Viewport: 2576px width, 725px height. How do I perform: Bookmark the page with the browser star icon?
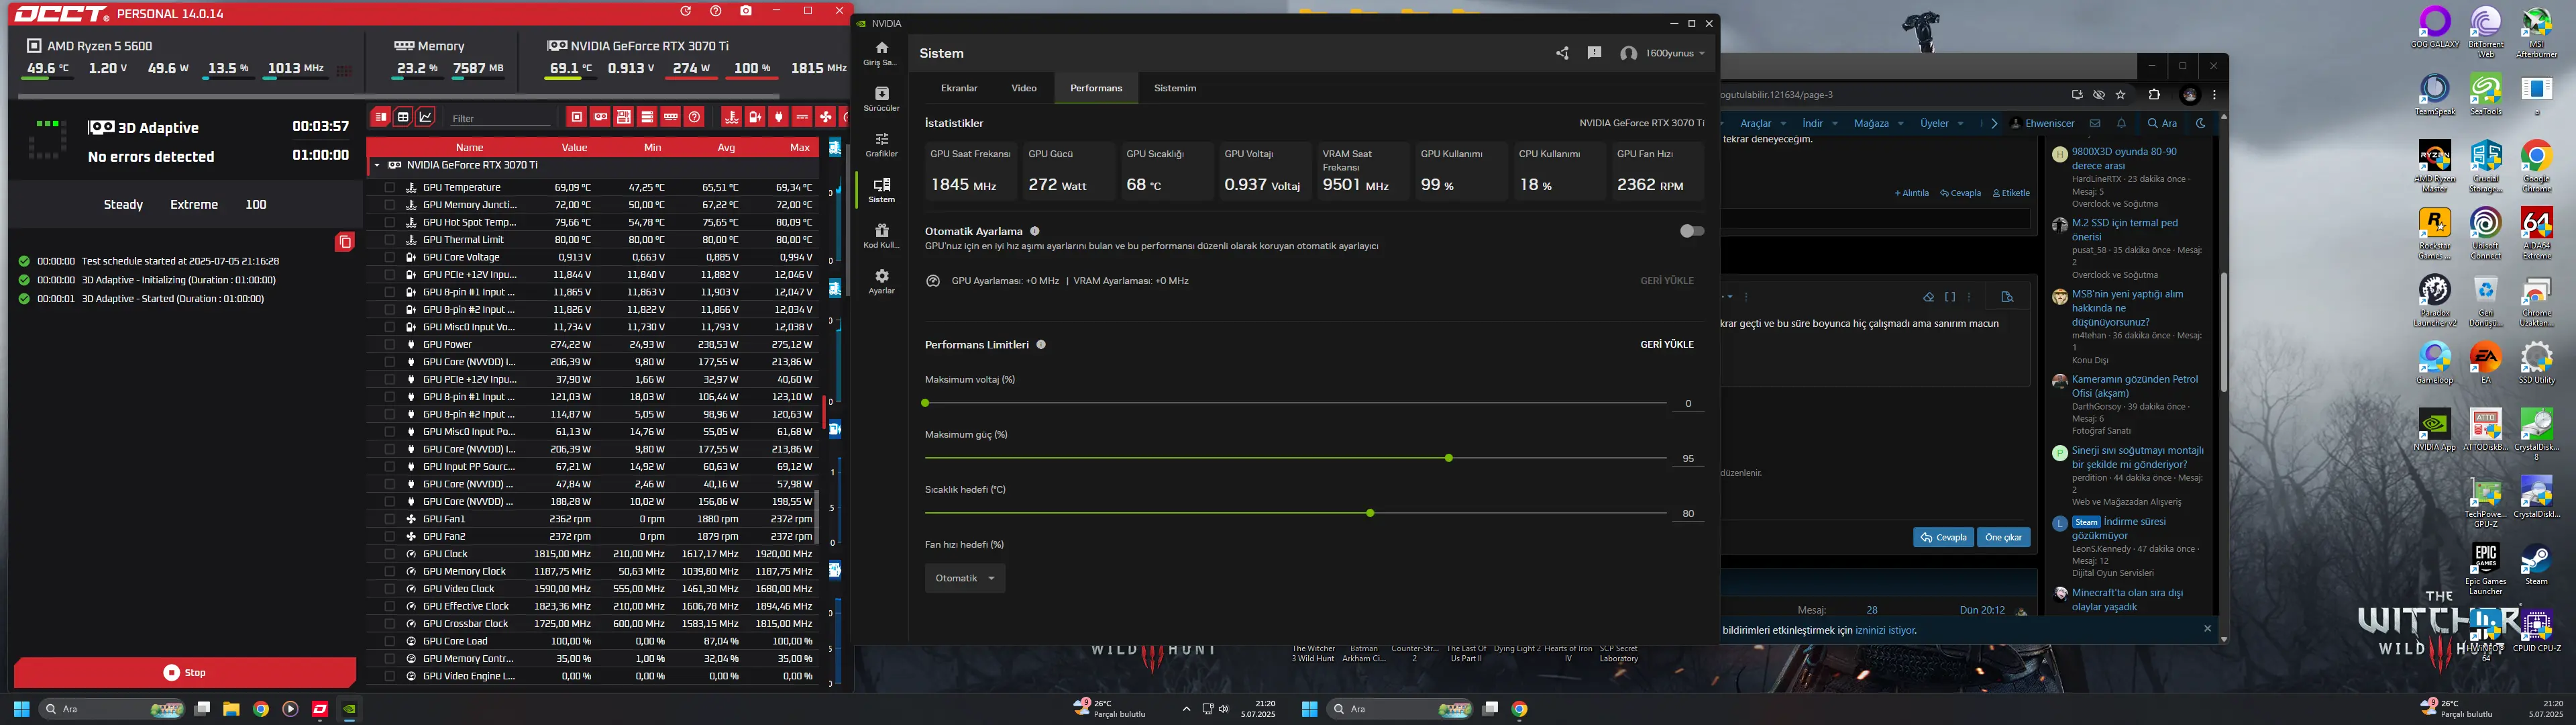(x=2121, y=95)
